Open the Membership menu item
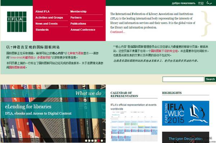The image size is (216, 143). [x=78, y=12]
